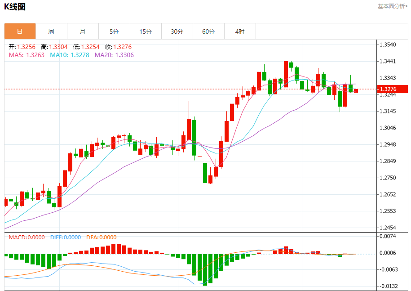Click the MA20: 1.3306 indicator text
411x291 pixels.
[x=114, y=55]
